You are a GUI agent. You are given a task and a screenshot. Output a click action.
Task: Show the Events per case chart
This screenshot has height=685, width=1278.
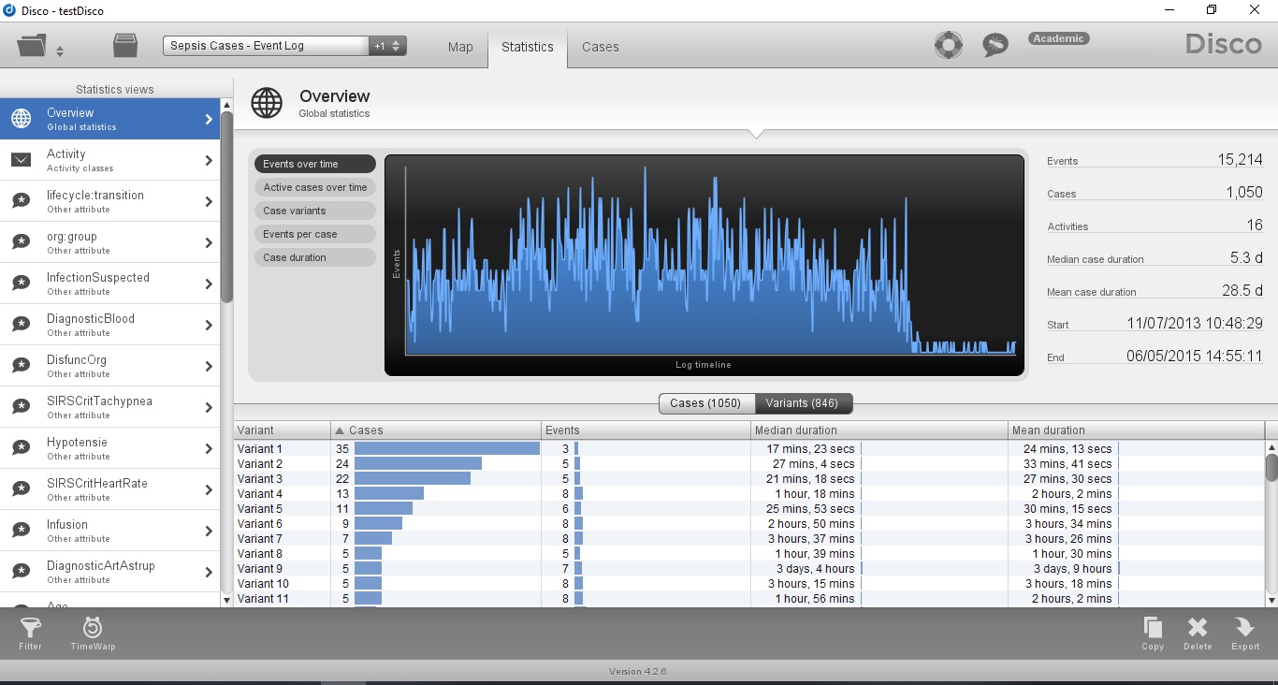click(x=314, y=234)
